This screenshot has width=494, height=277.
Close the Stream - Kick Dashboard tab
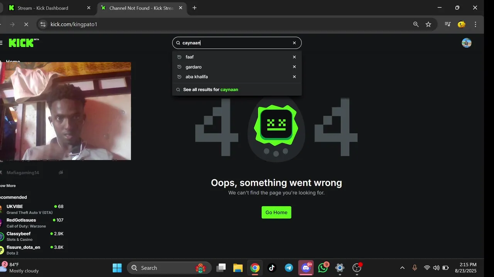[x=89, y=8]
